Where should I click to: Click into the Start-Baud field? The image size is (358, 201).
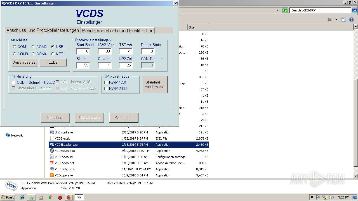click(x=83, y=51)
